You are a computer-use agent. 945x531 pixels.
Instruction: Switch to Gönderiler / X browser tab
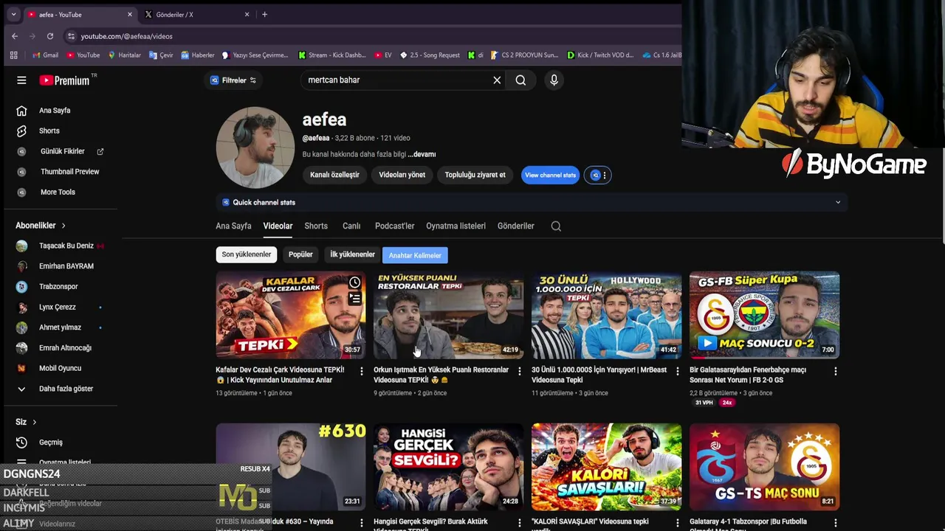(x=196, y=15)
